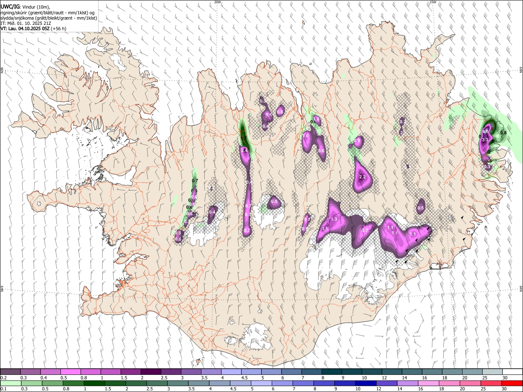Image resolution: width=523 pixels, height=392 pixels.
Task: Click the '20W' longitude label at top
Action: click(x=217, y=2)
